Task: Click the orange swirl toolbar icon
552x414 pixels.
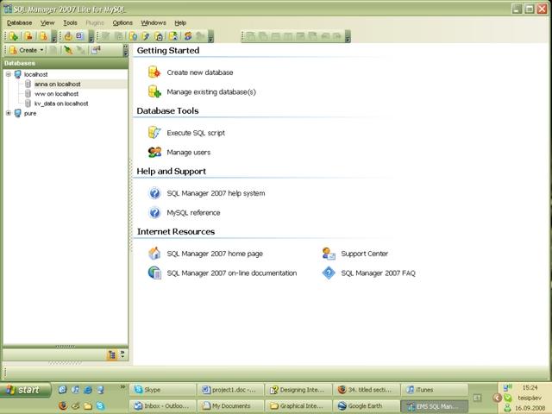Action: (188, 36)
